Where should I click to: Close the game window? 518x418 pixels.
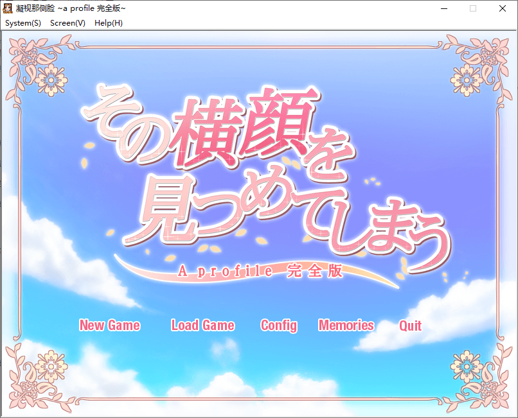click(x=503, y=8)
